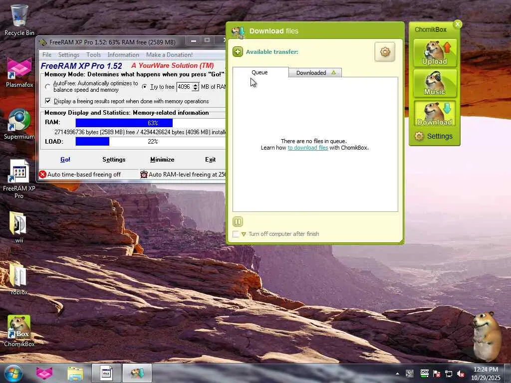The image size is (511, 383).
Task: Launch the Plasmafox desktop shortcut
Action: coord(19,72)
